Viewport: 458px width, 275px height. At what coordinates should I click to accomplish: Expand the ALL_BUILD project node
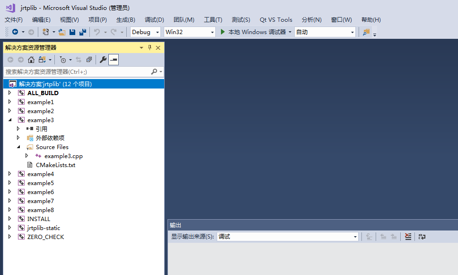tap(9, 93)
